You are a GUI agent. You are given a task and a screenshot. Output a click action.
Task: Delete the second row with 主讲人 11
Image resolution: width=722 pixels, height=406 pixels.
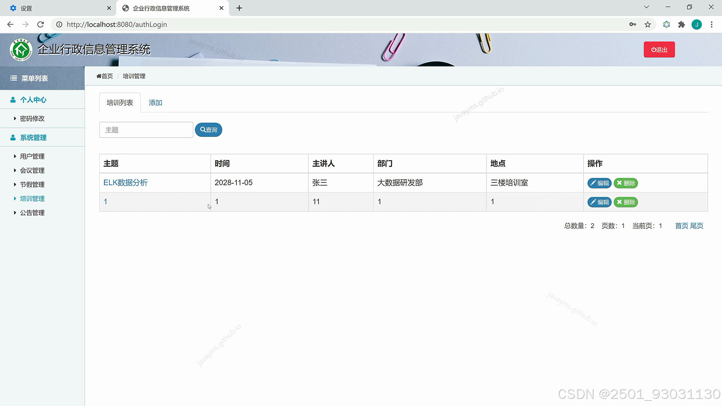click(626, 202)
